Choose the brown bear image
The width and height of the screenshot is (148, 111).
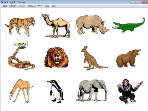[128, 58]
